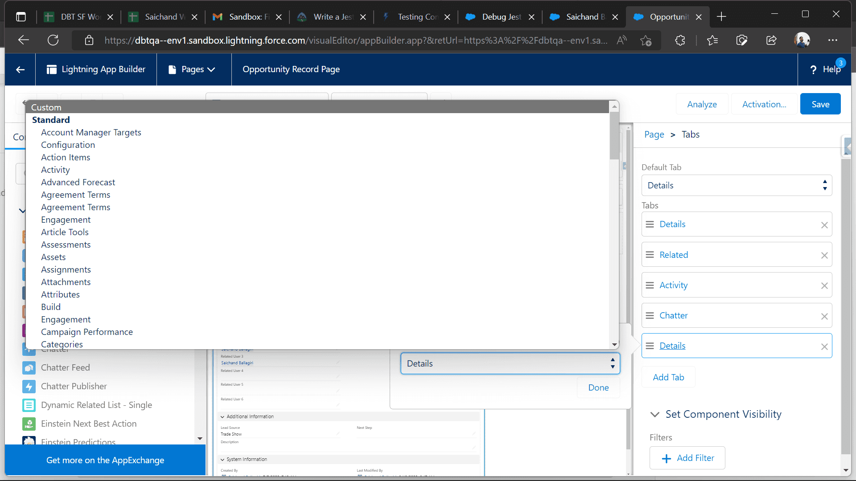856x481 pixels.
Task: Close the Saichand B browser tab
Action: tap(615, 17)
